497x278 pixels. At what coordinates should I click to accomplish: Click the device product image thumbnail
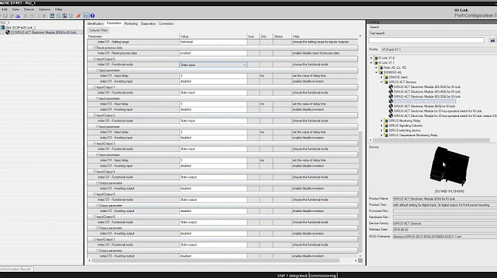pyautogui.click(x=449, y=166)
